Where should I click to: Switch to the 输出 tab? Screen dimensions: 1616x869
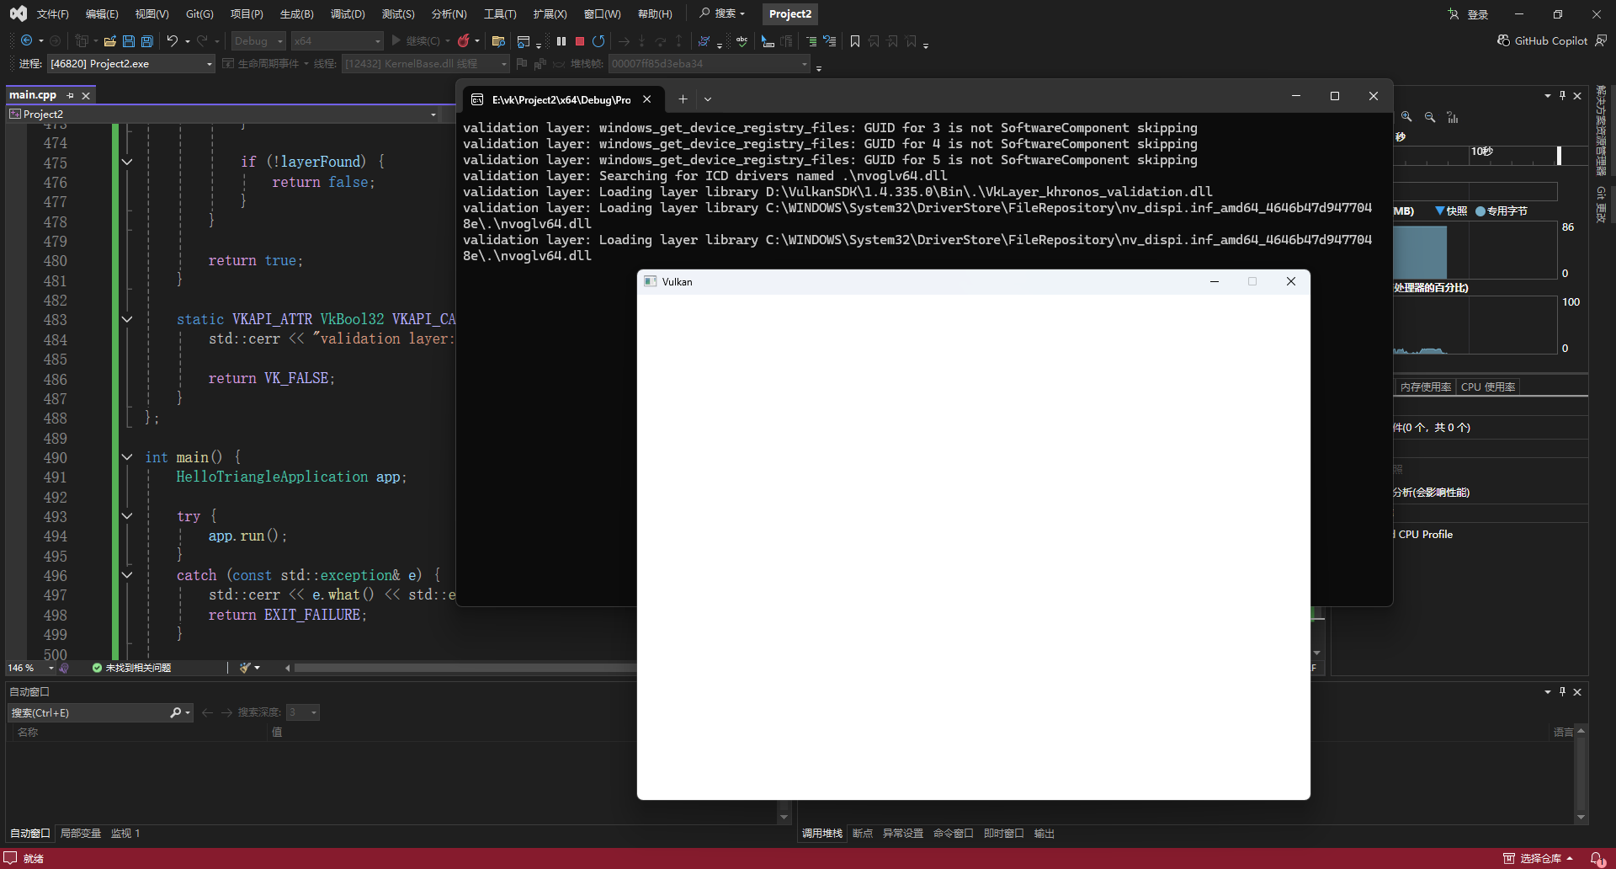point(1045,833)
